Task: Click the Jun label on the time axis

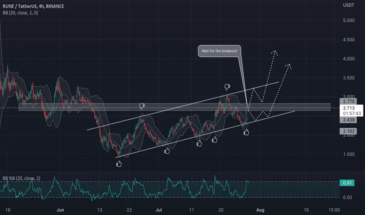Action: pyautogui.click(x=60, y=210)
